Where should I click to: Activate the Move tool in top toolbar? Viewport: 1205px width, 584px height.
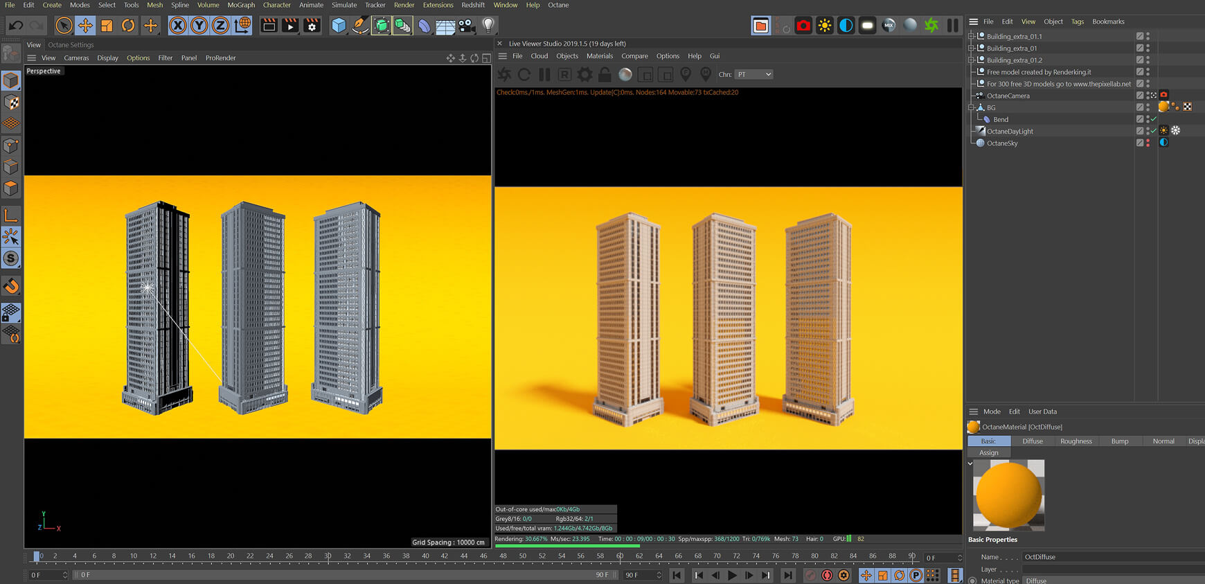pyautogui.click(x=85, y=26)
